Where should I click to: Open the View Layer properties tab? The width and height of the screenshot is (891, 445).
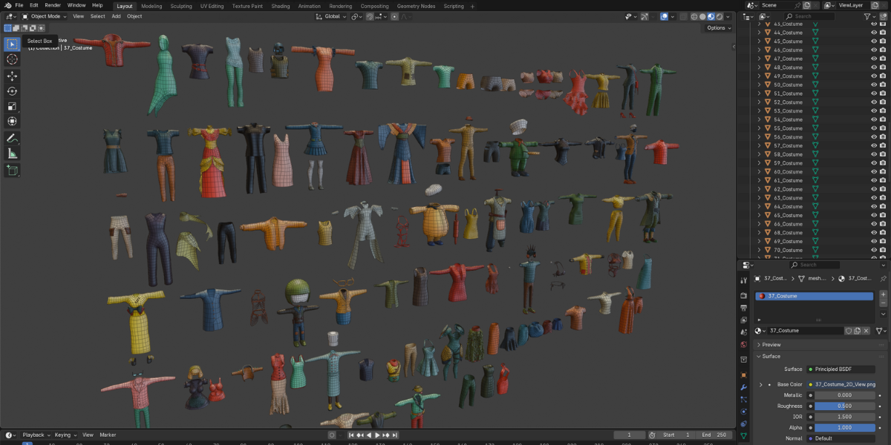[x=743, y=320]
